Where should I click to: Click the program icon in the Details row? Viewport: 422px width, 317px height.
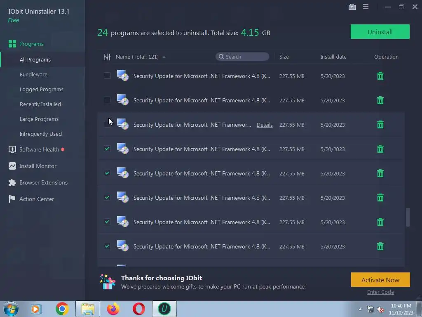coord(123,124)
